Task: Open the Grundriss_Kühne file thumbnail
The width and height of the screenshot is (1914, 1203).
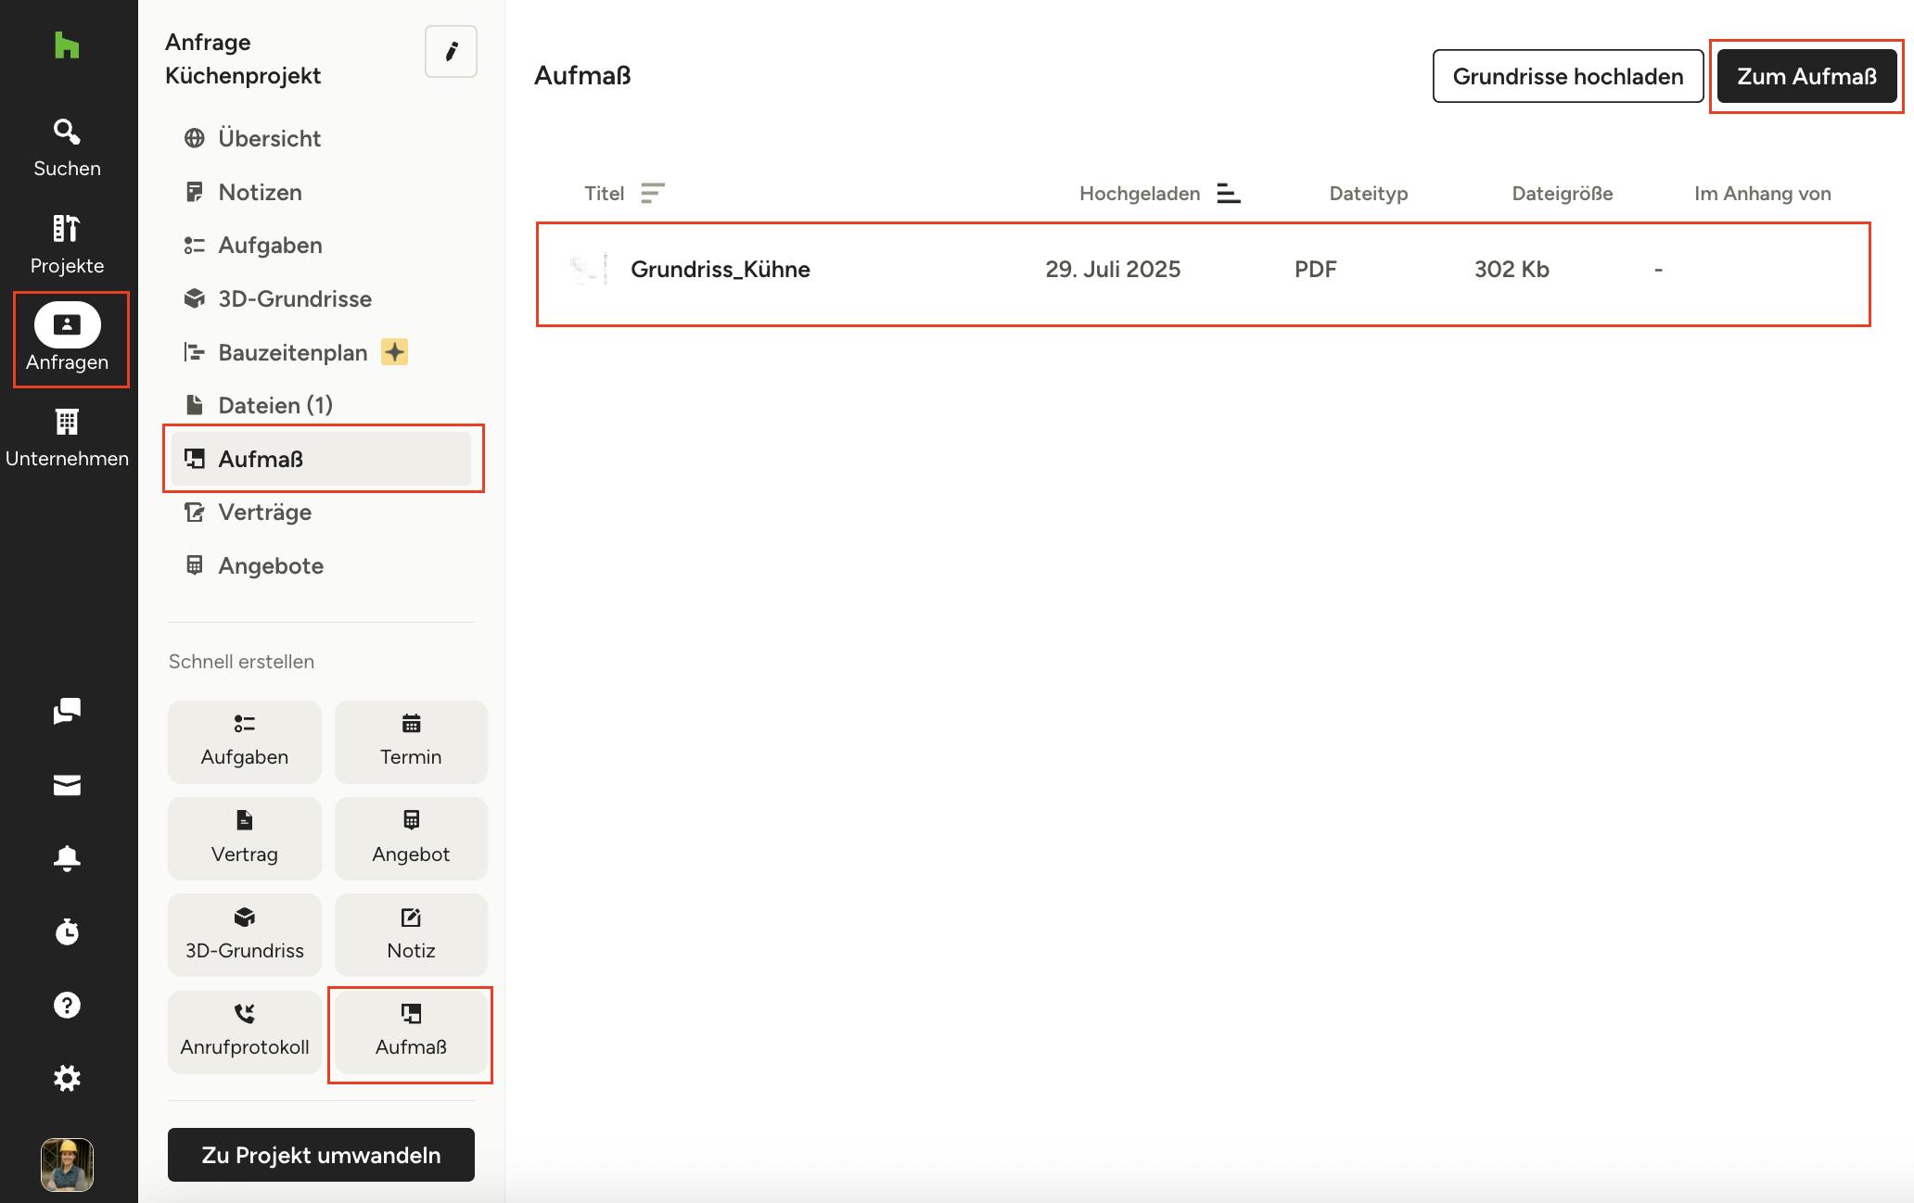Action: pos(588,269)
